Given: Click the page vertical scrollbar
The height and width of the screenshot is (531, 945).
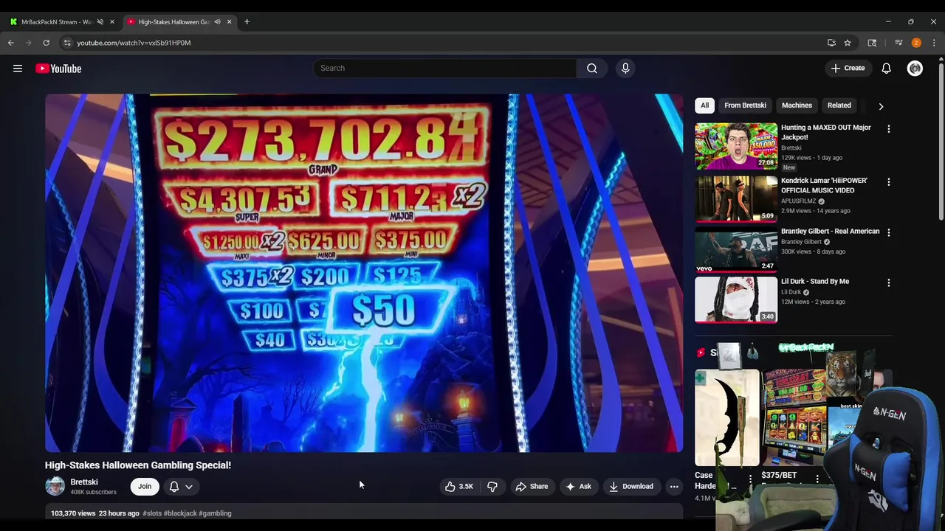Looking at the screenshot, I should tap(941, 140).
